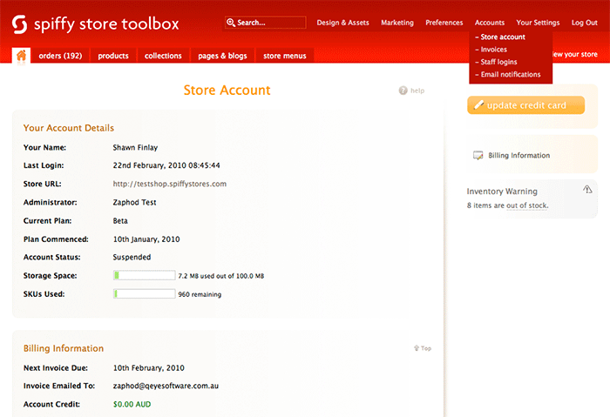Open the Marketing menu
The height and width of the screenshot is (417, 610).
[x=397, y=23]
